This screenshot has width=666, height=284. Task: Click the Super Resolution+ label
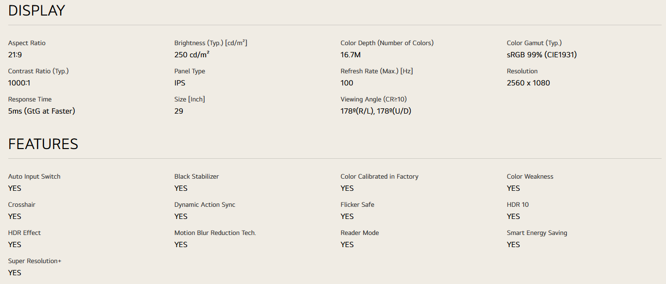click(35, 261)
